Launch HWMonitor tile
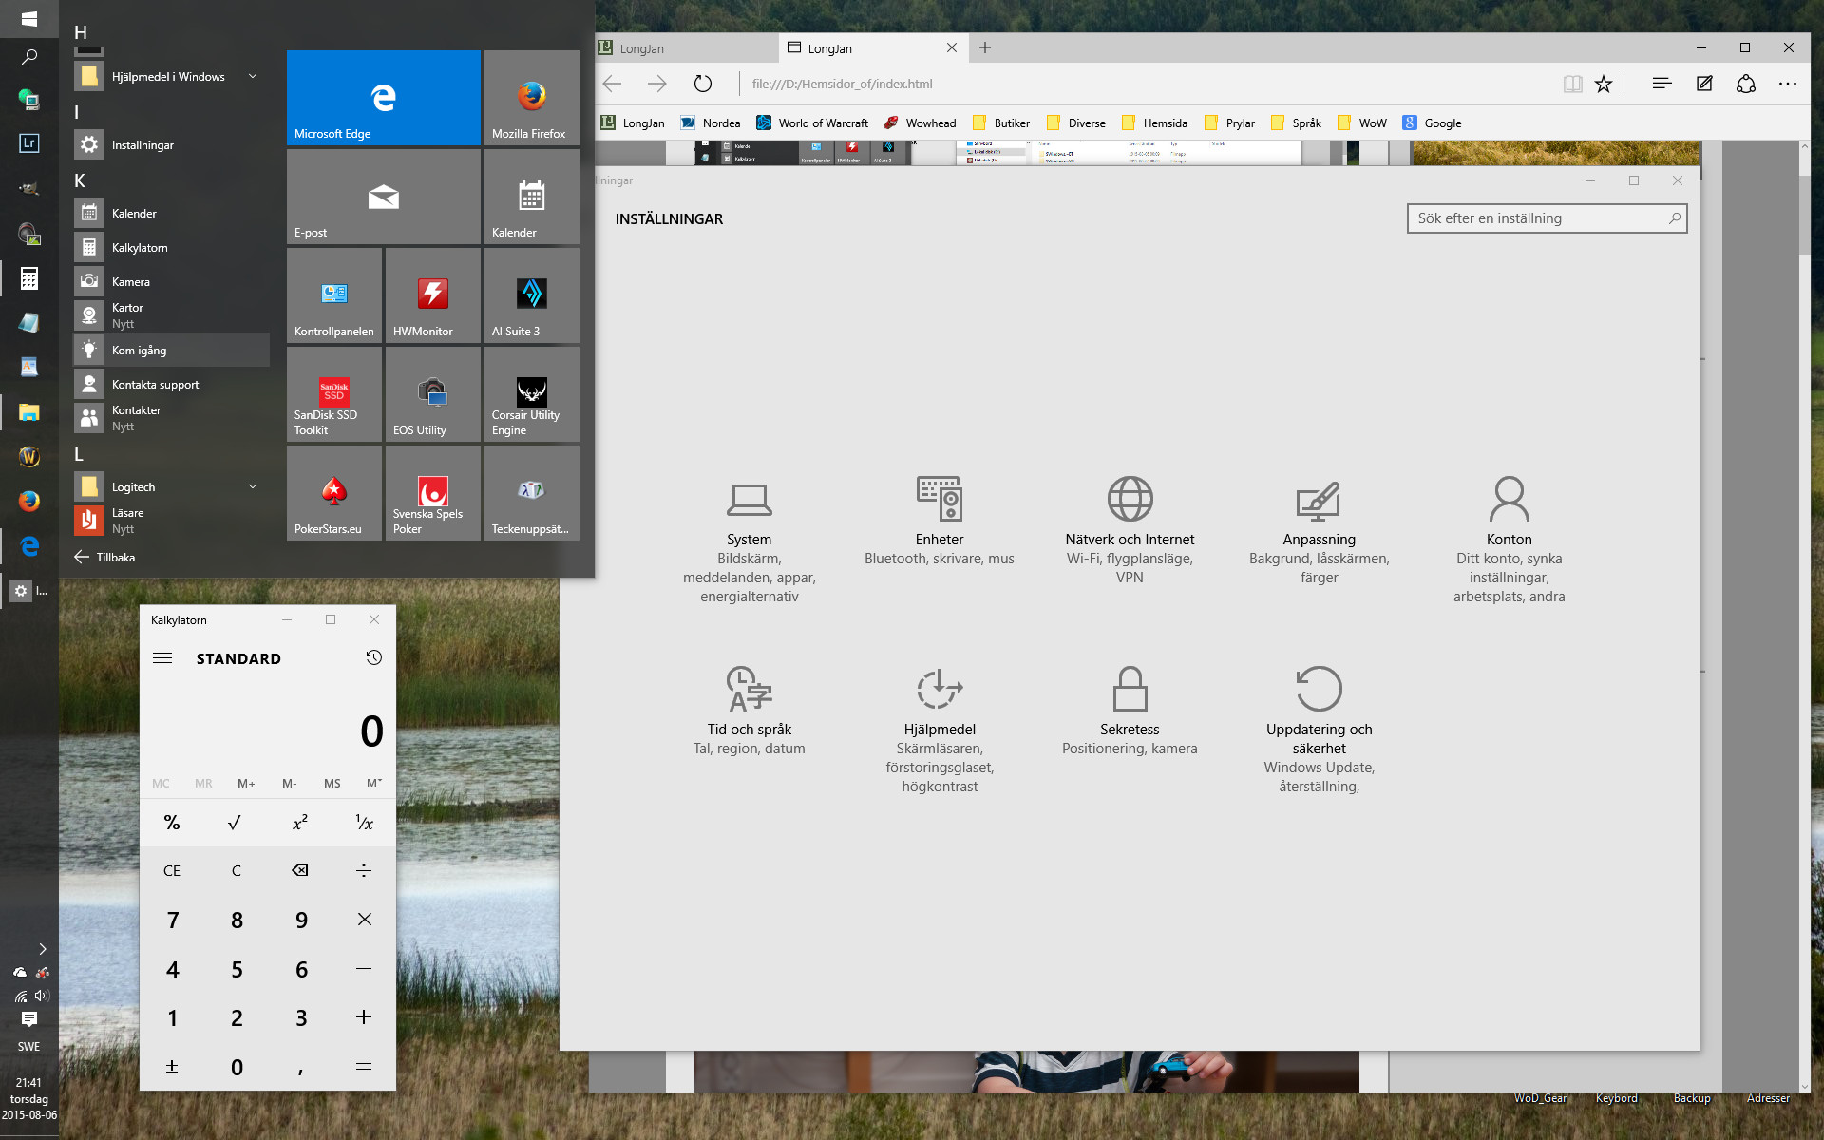The width and height of the screenshot is (1824, 1140). pos(433,295)
